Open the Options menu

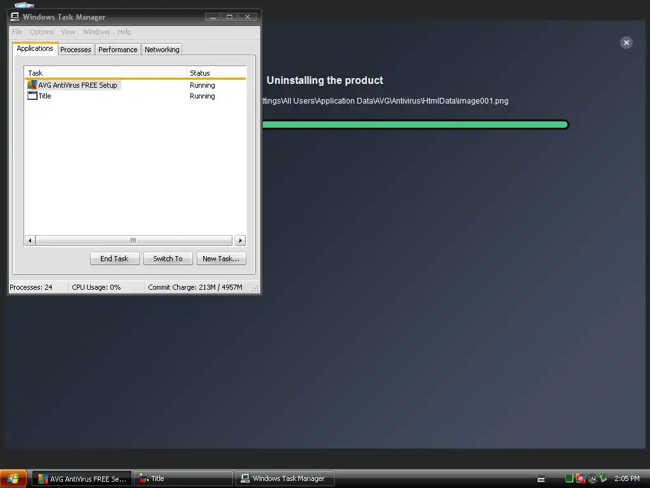point(41,32)
